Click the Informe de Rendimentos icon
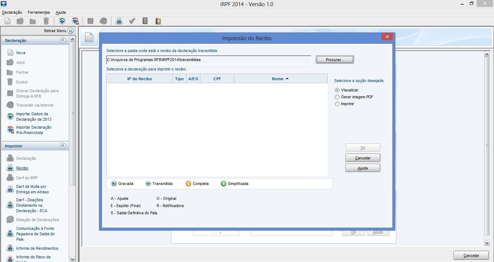Viewport: 494px width, 262px height. [10, 248]
